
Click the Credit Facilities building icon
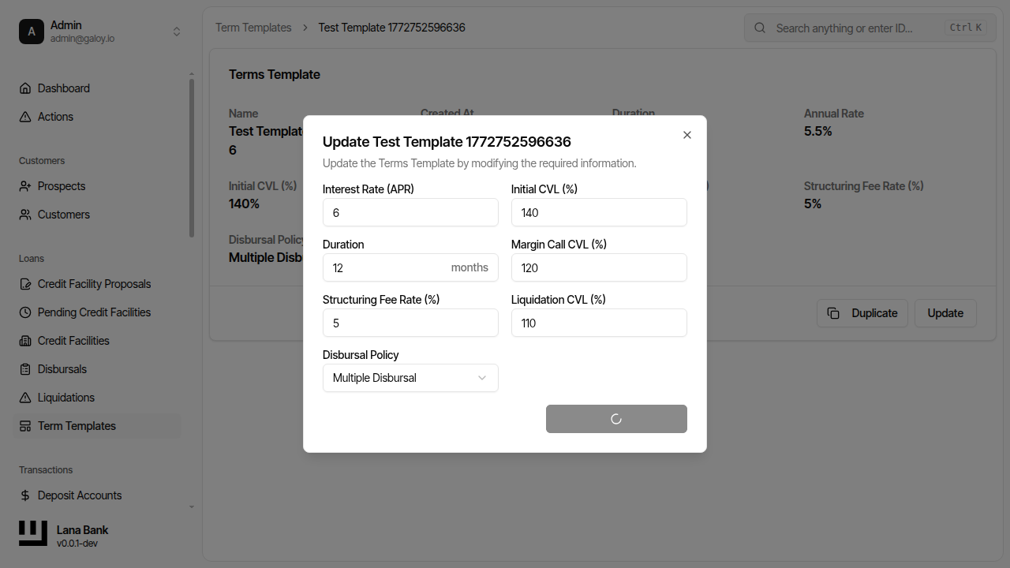(x=25, y=341)
